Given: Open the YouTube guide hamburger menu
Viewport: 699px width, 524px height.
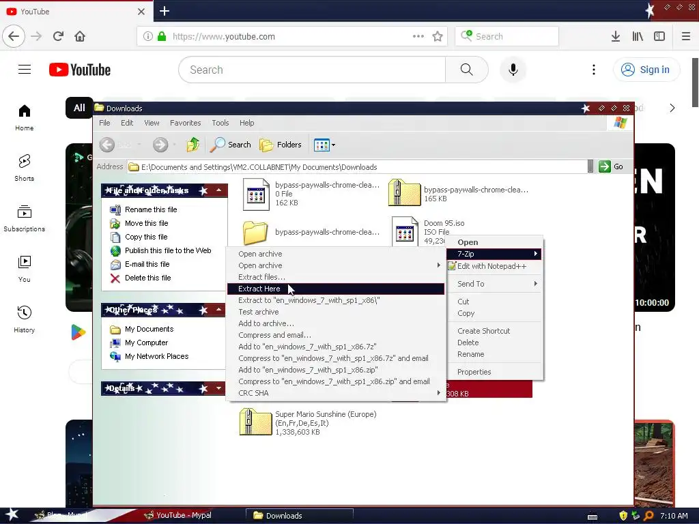Looking at the screenshot, I should 25,70.
